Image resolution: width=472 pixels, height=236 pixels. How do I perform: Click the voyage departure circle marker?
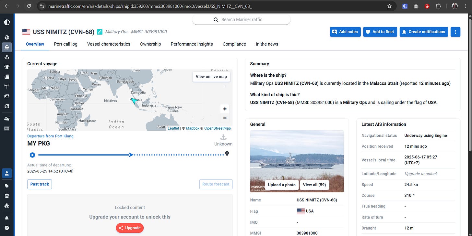[32, 155]
